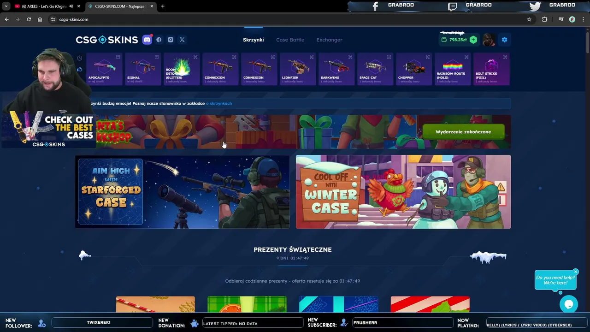Open the Darkwing drop card
The height and width of the screenshot is (332, 590).
pos(336,69)
